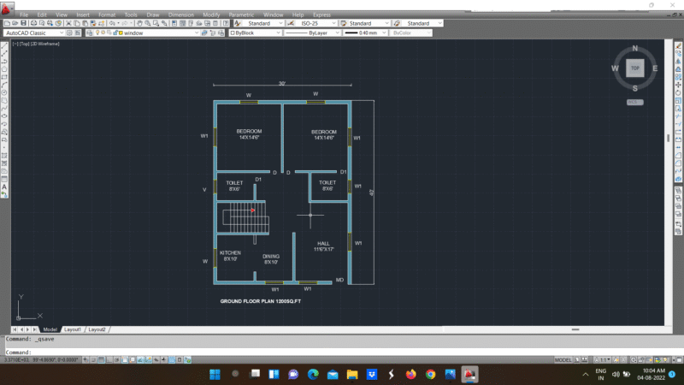The width and height of the screenshot is (684, 385).
Task: Select the Multiline Text A tool
Action: 4,187
